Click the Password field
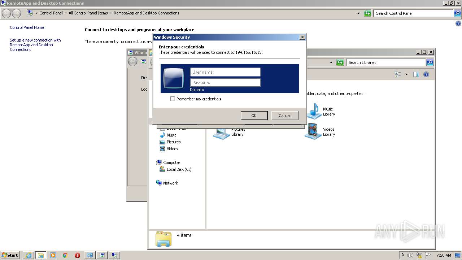462x260 pixels. 225,83
